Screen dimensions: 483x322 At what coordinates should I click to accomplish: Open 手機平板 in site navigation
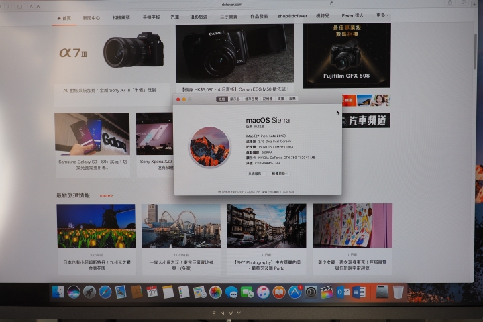[151, 17]
